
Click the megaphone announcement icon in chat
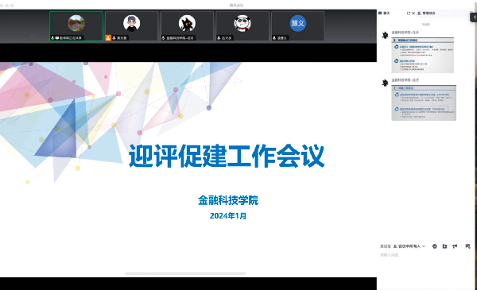[x=455, y=246]
